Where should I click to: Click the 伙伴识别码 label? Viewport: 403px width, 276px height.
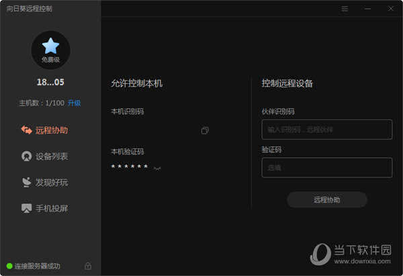click(278, 111)
